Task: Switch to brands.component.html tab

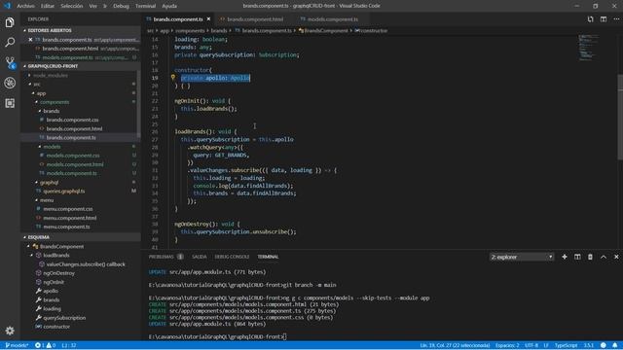Action: 255,19
